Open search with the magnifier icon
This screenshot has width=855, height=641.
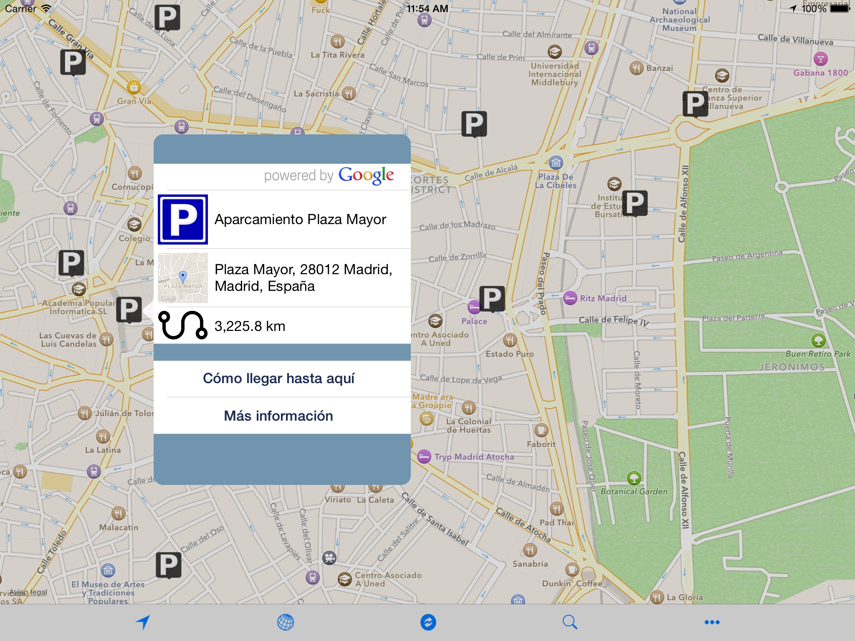tap(569, 622)
